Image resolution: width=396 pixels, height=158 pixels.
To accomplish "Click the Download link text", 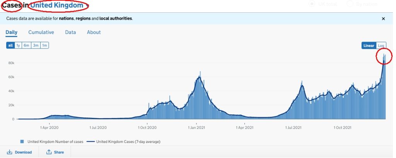I will pyautogui.click(x=23, y=152).
